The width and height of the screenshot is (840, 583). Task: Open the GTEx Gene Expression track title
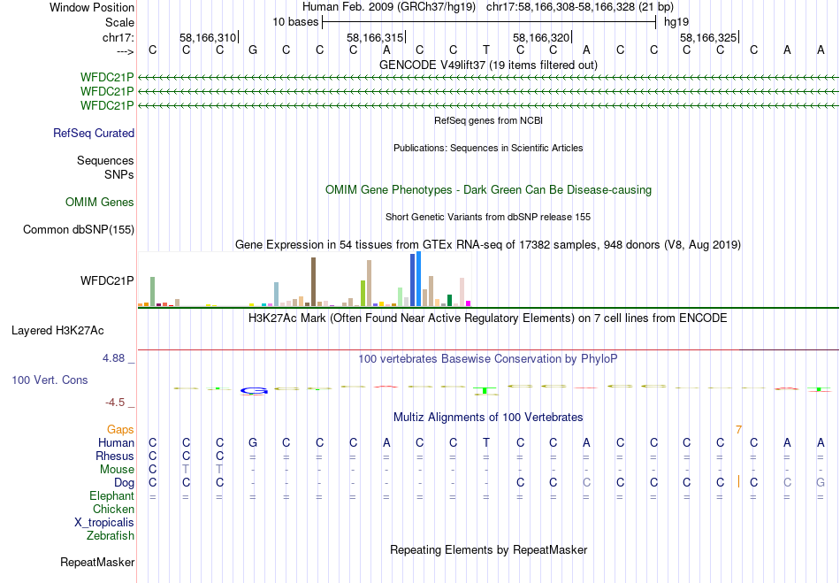point(488,245)
